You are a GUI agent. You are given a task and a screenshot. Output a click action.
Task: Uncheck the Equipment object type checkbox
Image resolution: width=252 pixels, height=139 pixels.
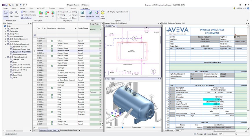point(59,12)
